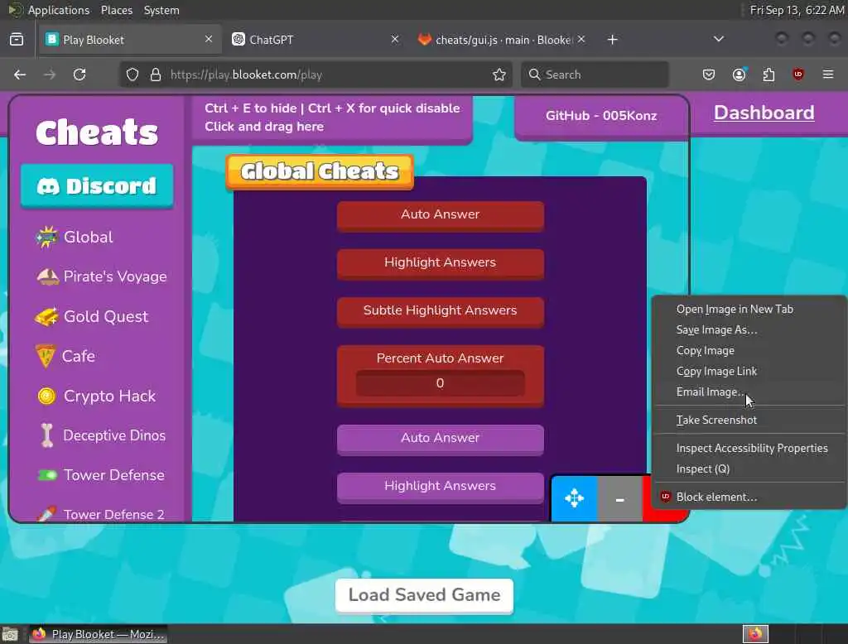Click the uBlock Origin toolbar icon
The height and width of the screenshot is (644, 848).
click(798, 74)
